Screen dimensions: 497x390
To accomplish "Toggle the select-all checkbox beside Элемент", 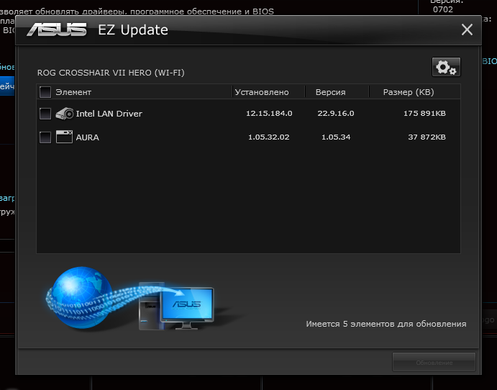I will point(45,92).
